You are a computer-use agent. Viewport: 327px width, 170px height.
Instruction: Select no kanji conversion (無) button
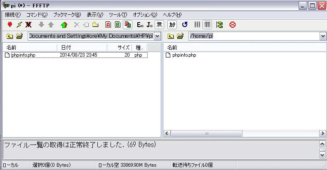159,25
